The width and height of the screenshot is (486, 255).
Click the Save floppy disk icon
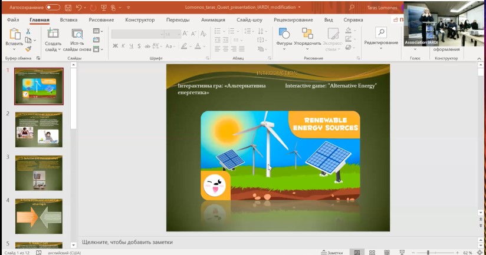pos(68,8)
